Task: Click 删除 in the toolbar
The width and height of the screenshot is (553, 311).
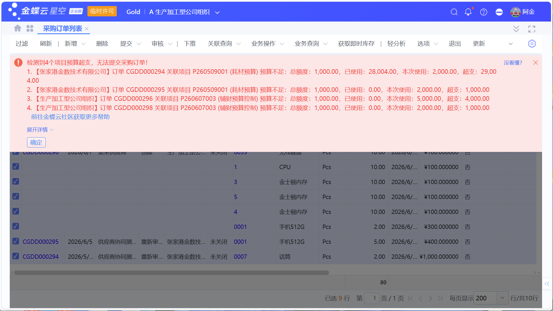Action: 102,44
